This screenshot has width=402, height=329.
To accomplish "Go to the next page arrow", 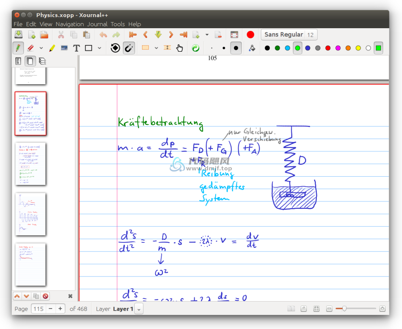I will click(x=171, y=34).
